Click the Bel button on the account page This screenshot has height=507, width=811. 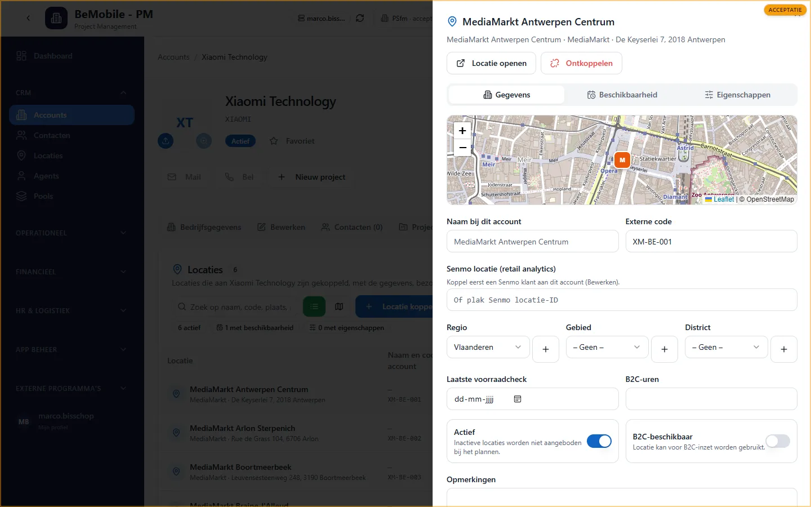[x=239, y=177]
